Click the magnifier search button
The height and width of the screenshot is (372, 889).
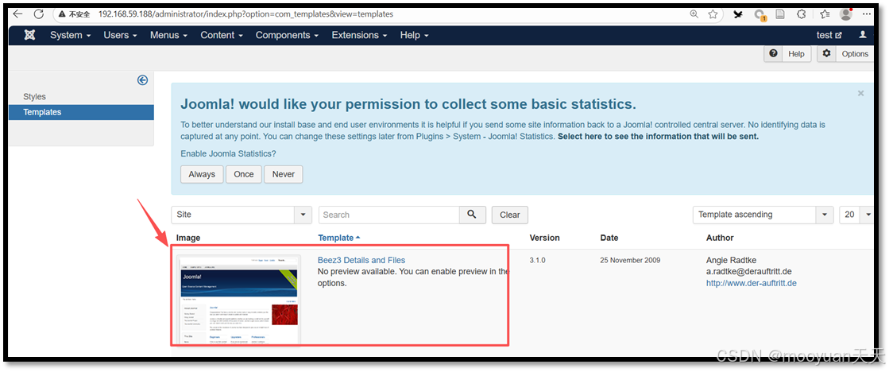472,215
